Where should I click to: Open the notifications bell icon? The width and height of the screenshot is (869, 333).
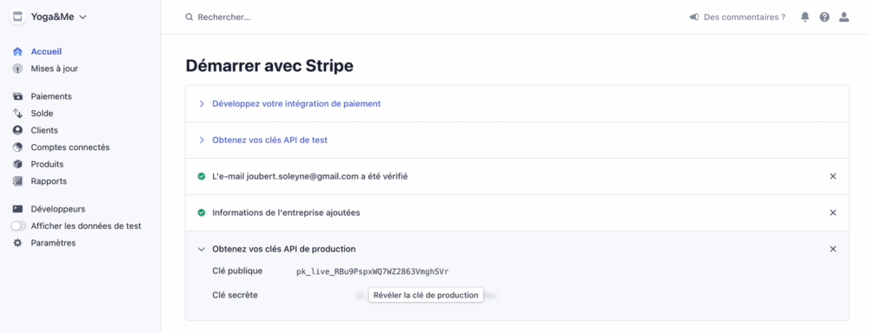coord(806,17)
